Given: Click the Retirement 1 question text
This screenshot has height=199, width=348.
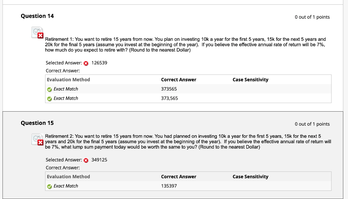Looking at the screenshot, I should [x=185, y=45].
